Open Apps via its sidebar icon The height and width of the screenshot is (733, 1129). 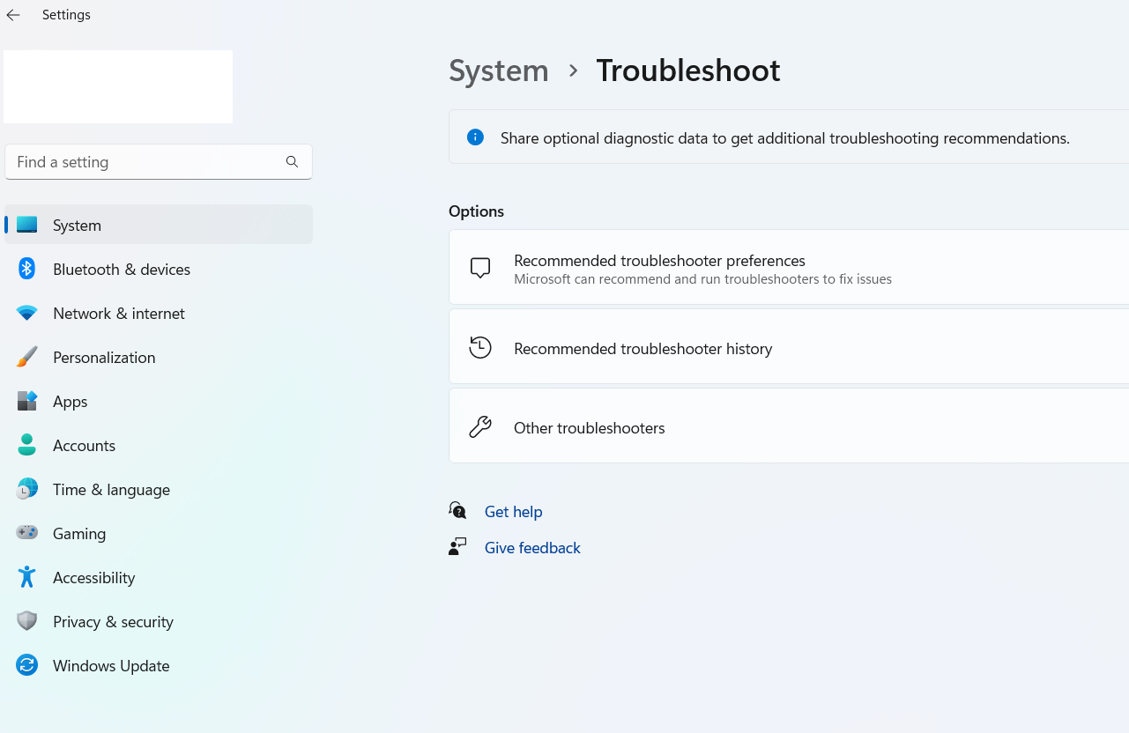(26, 401)
